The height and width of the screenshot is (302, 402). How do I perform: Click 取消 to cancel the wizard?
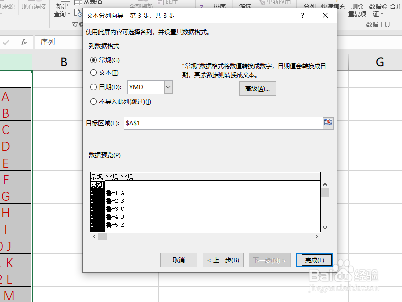(179, 260)
